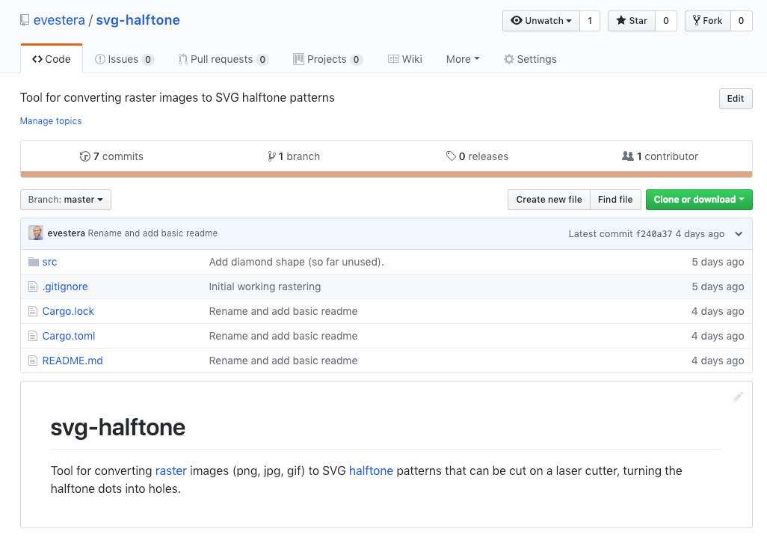Screen dimensions: 767x558
Task: Switch to the Issues tab
Action: point(124,59)
